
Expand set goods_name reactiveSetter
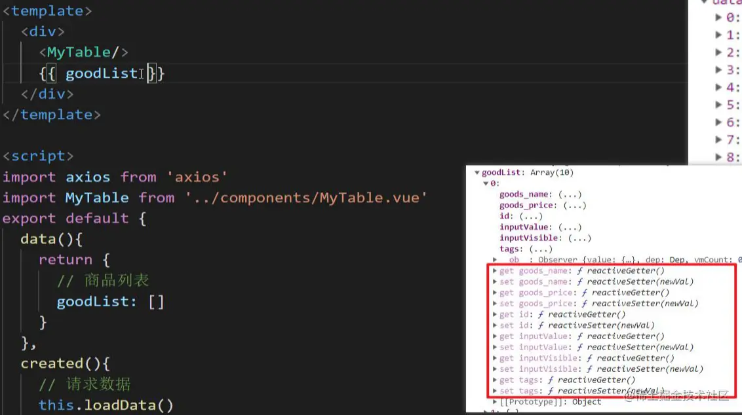(495, 281)
